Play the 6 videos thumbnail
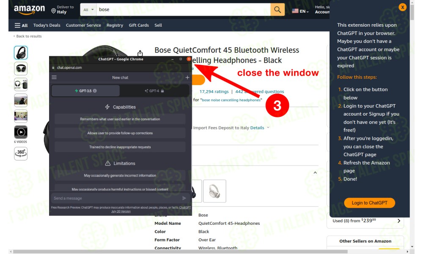The image size is (423, 254). [x=21, y=132]
